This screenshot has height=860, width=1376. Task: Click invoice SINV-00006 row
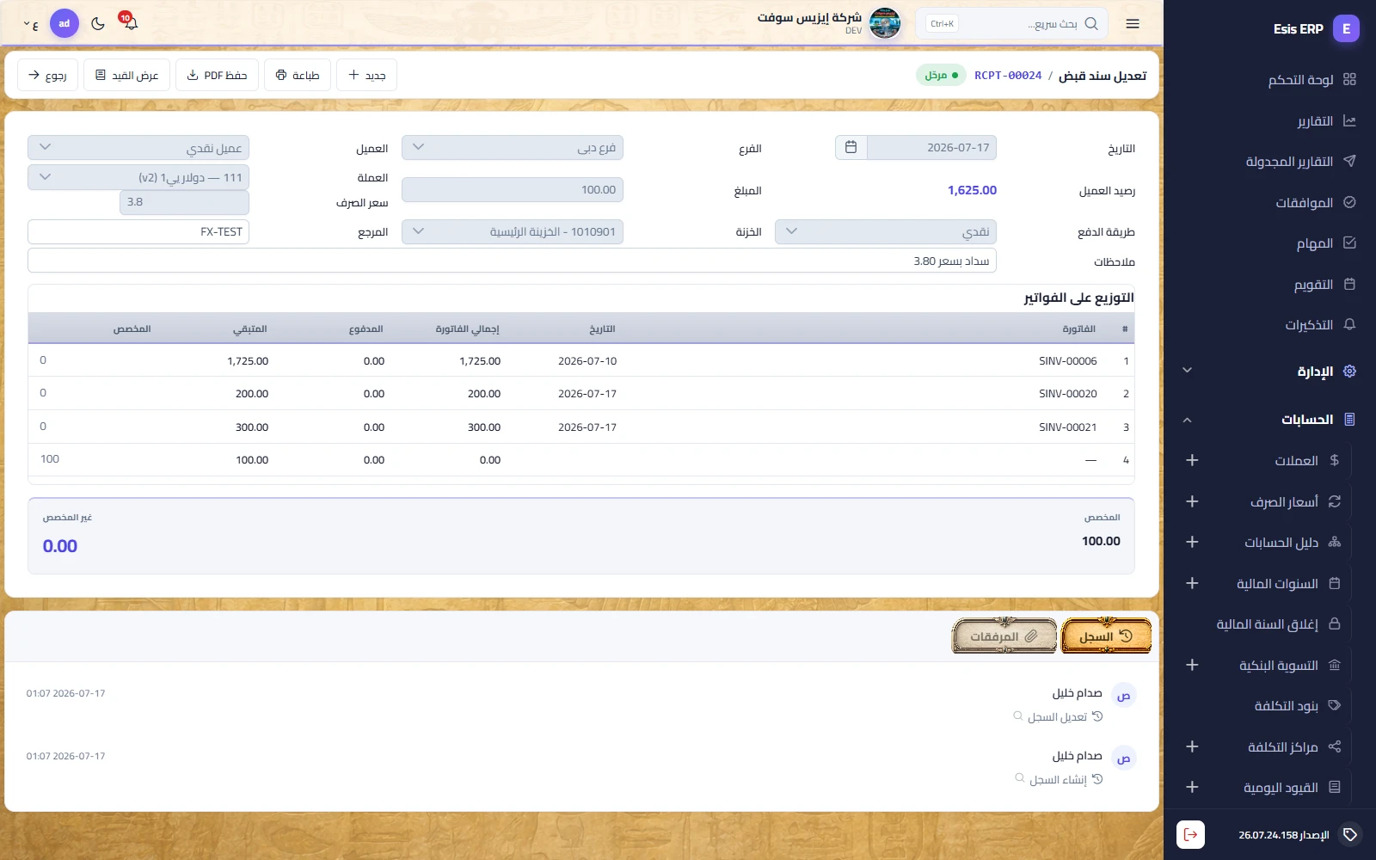pos(581,360)
